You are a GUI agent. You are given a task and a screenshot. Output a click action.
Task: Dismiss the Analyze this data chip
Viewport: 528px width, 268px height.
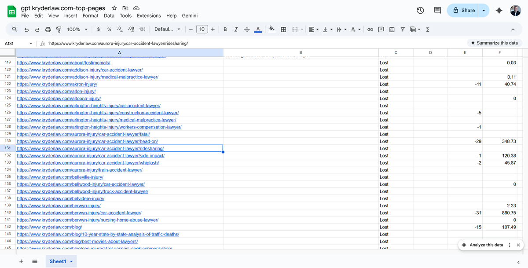(518, 245)
